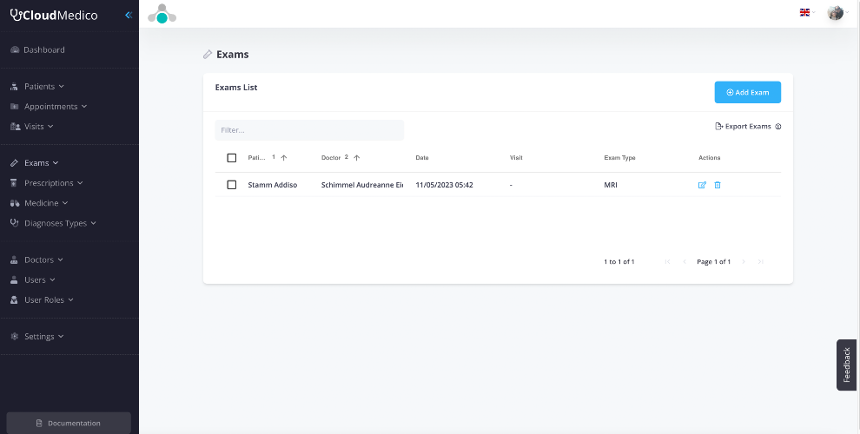Click the Dashboard gauge icon

click(15, 49)
